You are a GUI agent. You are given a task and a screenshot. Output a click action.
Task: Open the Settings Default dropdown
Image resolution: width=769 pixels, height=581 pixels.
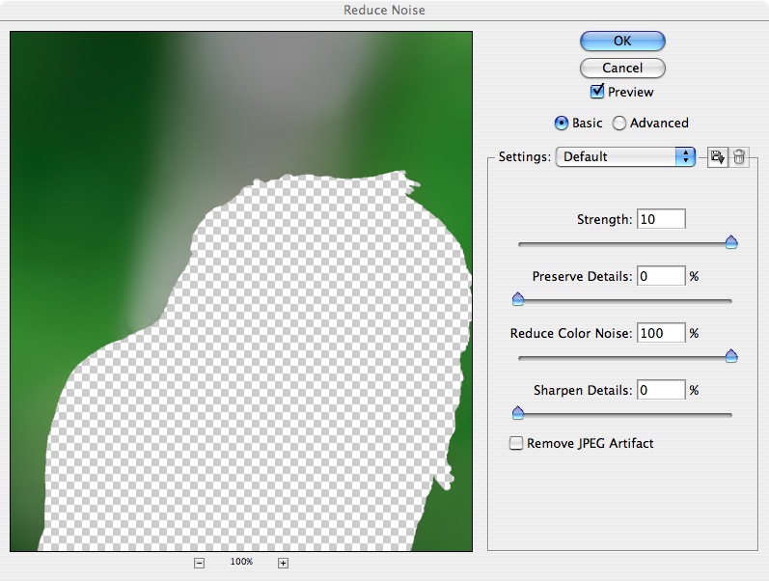coord(625,156)
